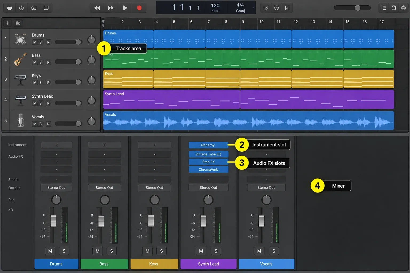This screenshot has height=273, width=410.
Task: Click the rewind transport button
Action: click(97, 8)
